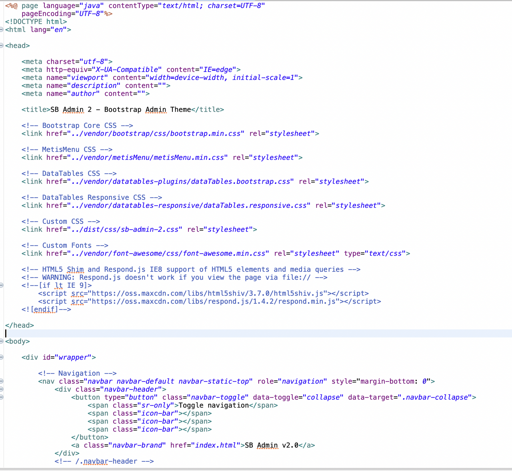Collapse the nav navbar-default fold marker
This screenshot has height=471, width=512.
2,381
